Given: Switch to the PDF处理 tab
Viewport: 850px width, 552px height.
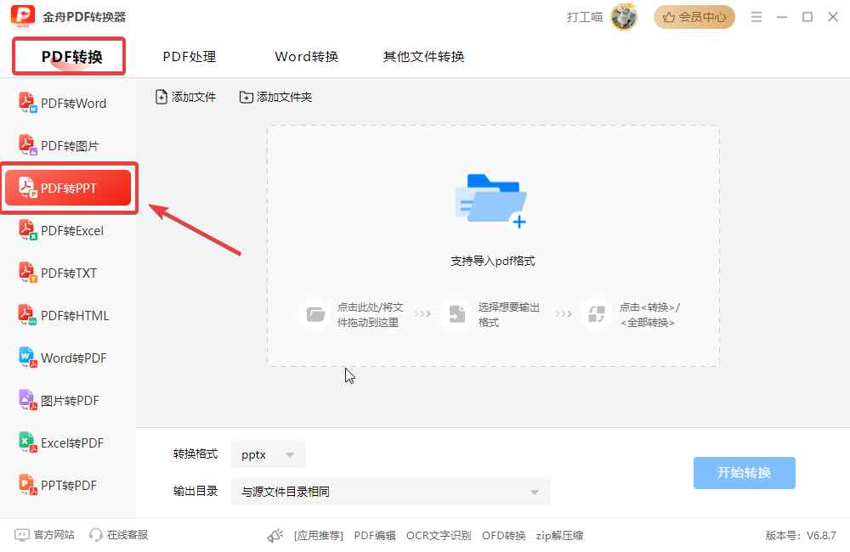Looking at the screenshot, I should (190, 56).
